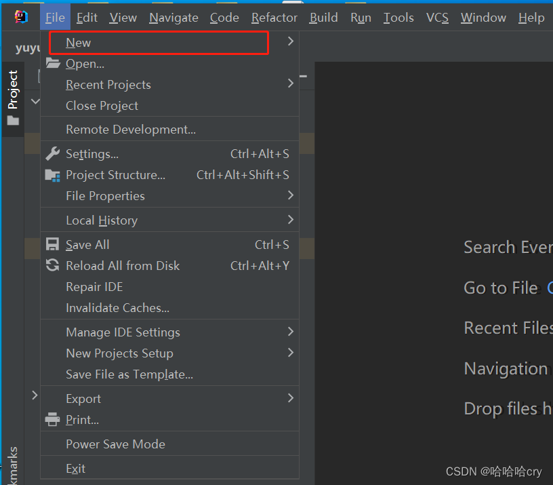The image size is (553, 485).
Task: Open the VCS menu
Action: pyautogui.click(x=437, y=17)
